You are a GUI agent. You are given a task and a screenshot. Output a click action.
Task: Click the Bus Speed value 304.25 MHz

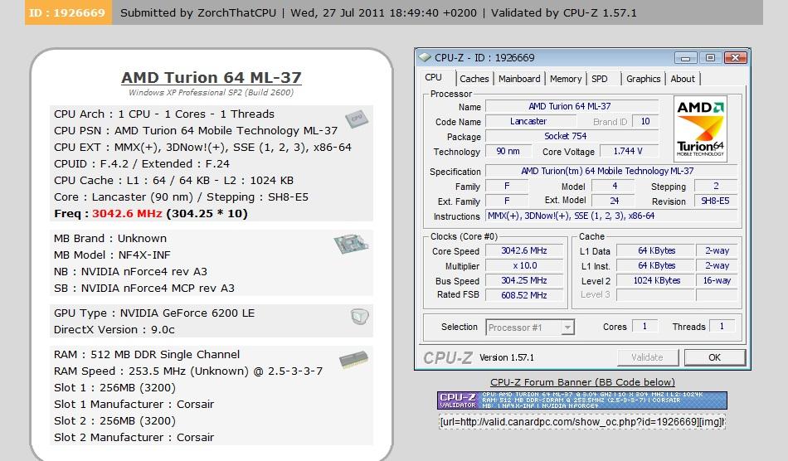point(524,280)
